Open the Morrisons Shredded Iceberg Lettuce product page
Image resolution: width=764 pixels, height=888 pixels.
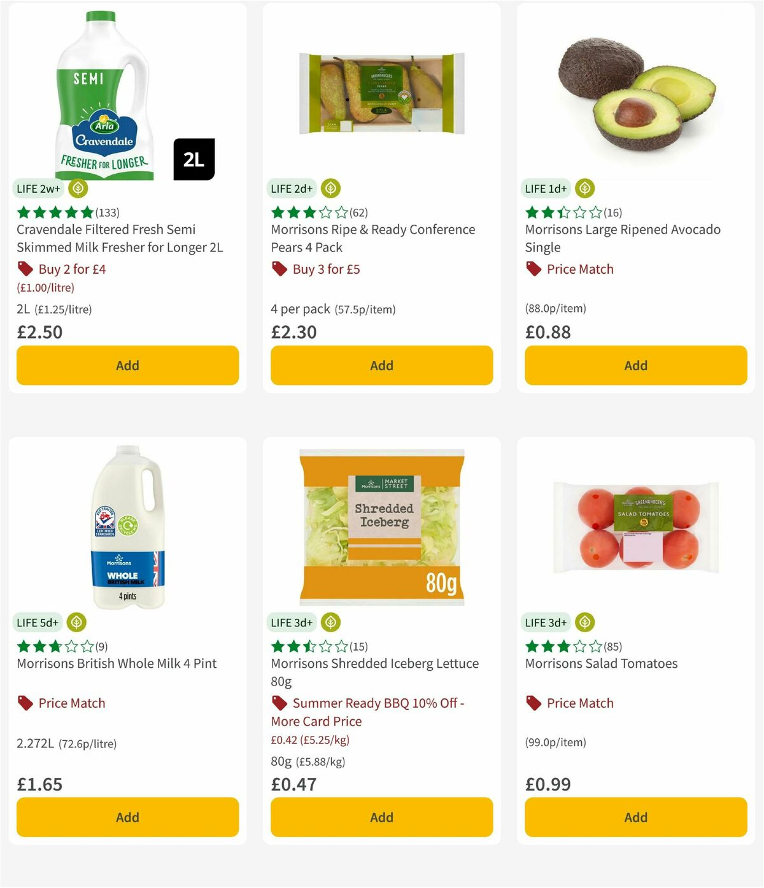coord(374,663)
